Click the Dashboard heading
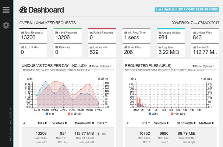 click(x=46, y=10)
